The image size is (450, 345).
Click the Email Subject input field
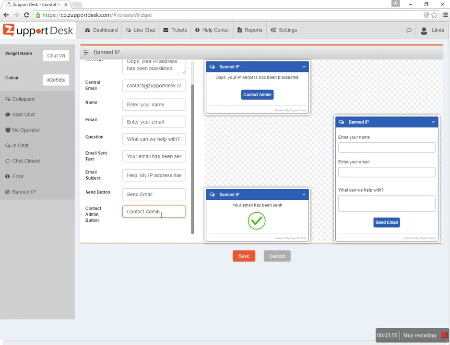pos(154,175)
